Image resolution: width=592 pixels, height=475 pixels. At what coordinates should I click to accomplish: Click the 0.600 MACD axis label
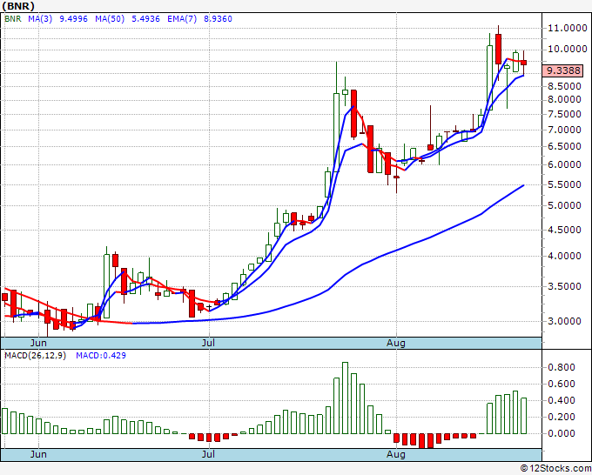pos(563,384)
